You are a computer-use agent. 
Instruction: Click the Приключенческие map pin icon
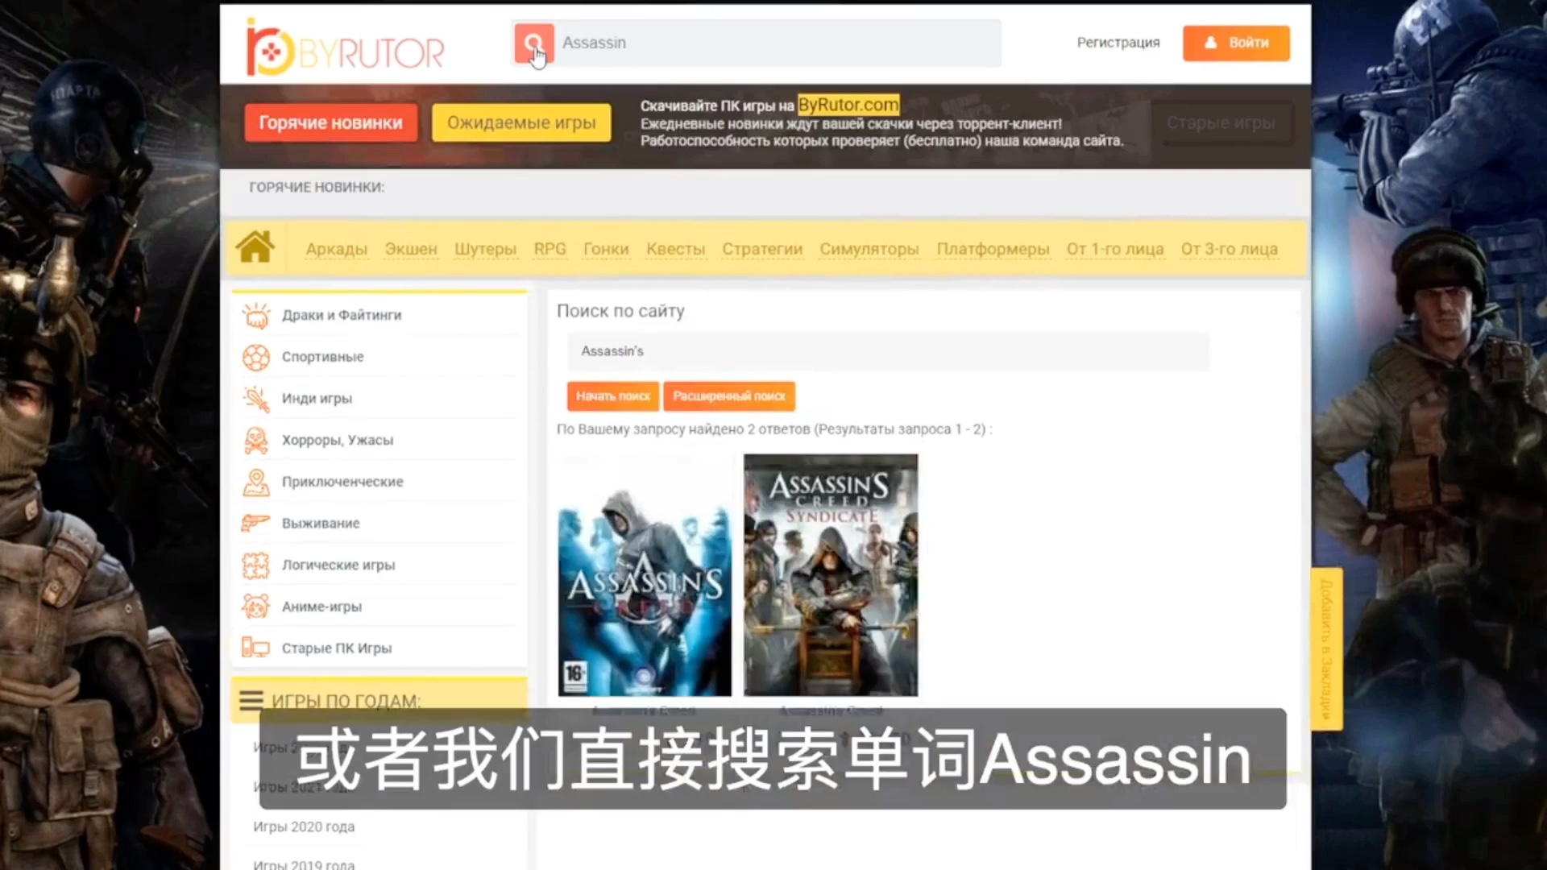(256, 483)
